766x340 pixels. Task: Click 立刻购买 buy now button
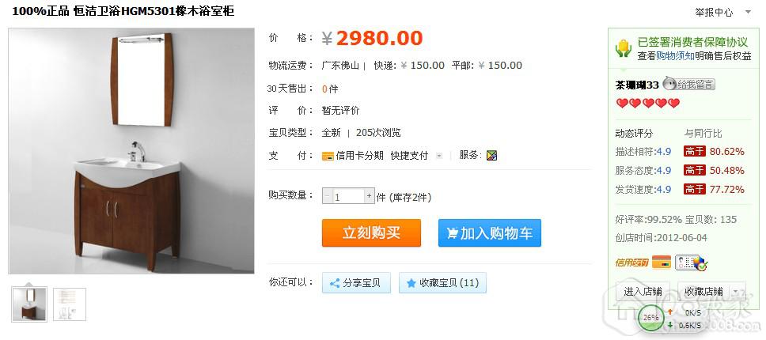click(371, 233)
